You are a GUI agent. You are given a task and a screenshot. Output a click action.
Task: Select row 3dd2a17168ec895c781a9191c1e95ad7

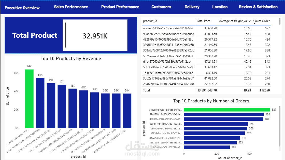(206, 78)
